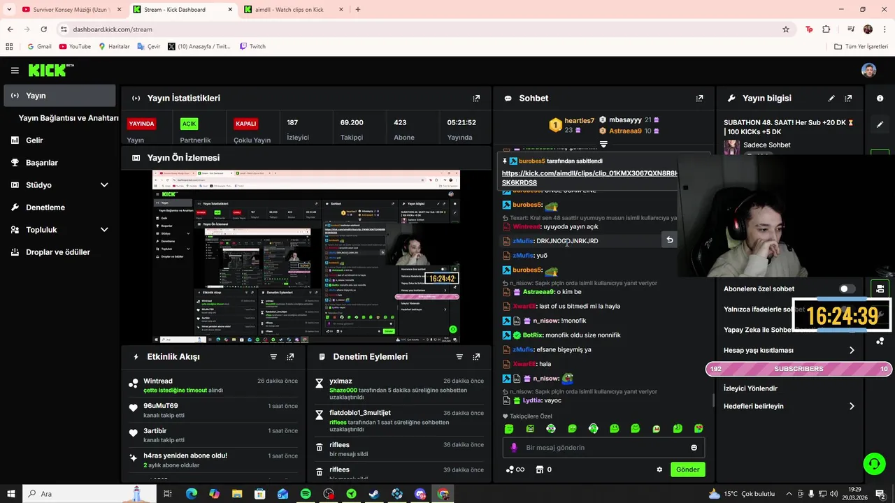Open the channel points infinity icon
Viewport: 895px width, 503px height.
point(515,469)
